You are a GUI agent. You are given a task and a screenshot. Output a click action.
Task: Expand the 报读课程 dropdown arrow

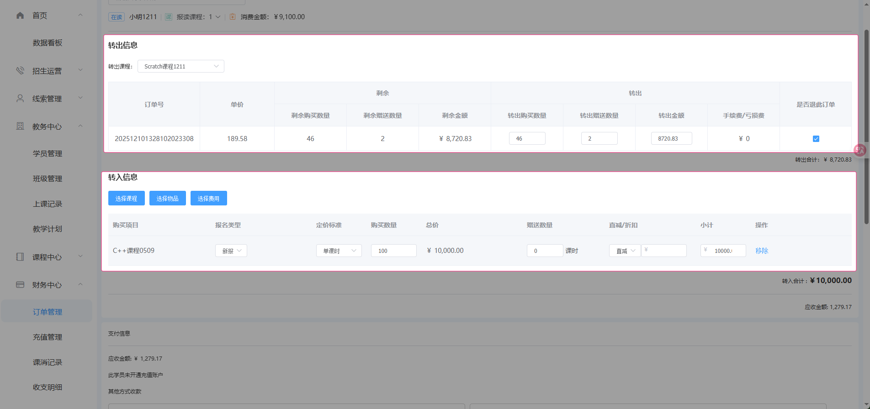[218, 17]
